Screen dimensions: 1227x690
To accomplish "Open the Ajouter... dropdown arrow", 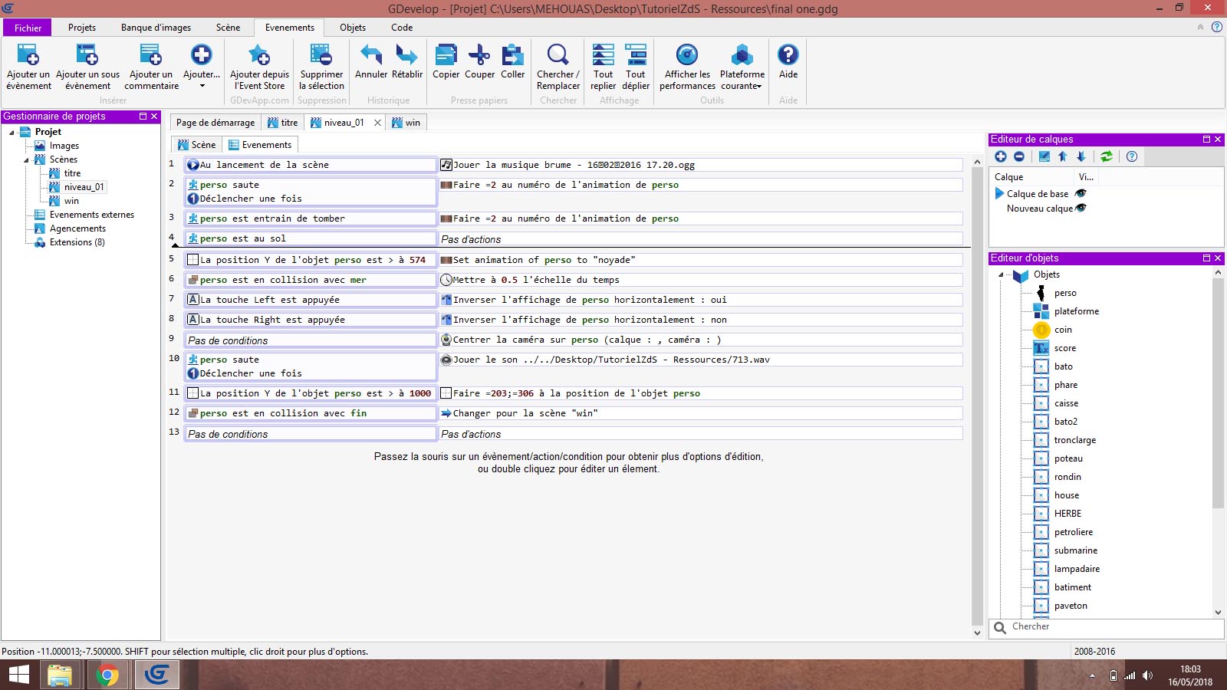I will click(202, 86).
